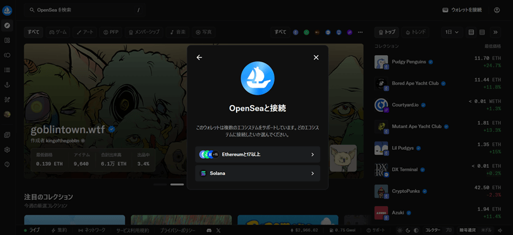The image size is (513, 235).
Task: Open the OpenSea logo home icon in sidebar
Action: (x=7, y=10)
